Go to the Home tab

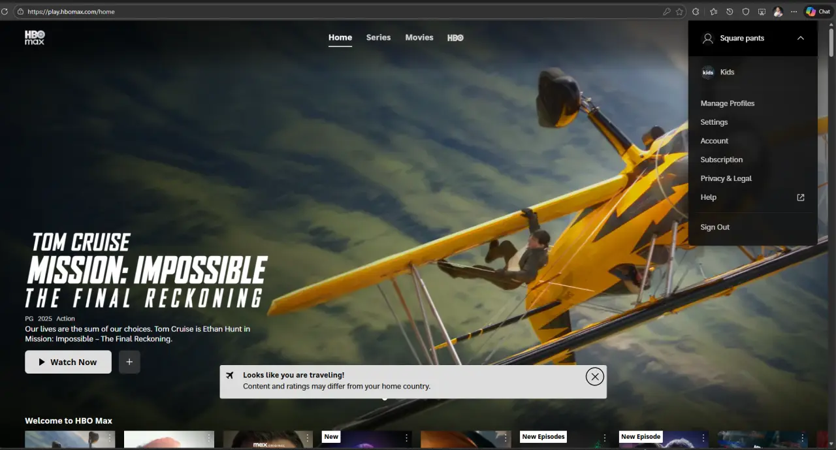[x=340, y=38]
